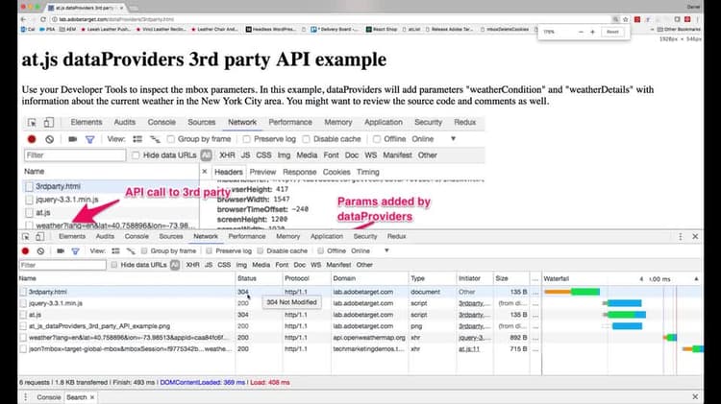Sort waterfall column with arrow icon
This screenshot has width=721, height=404.
click(x=696, y=278)
